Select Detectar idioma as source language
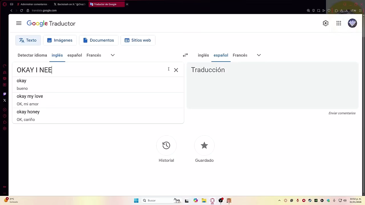365x205 pixels. click(x=32, y=55)
